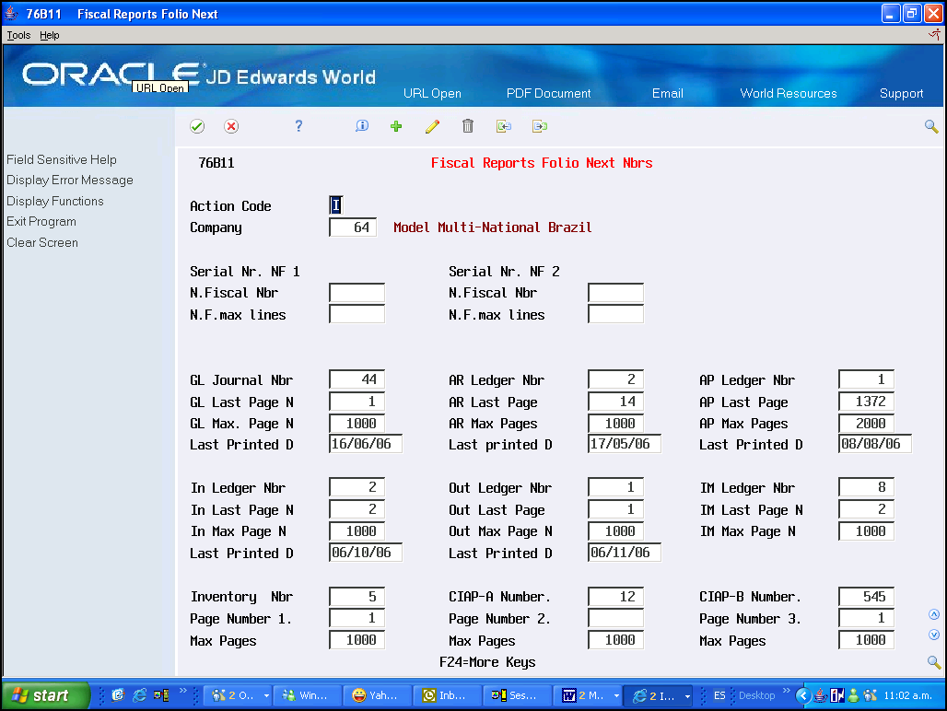Click the previous record arrow icon

click(504, 126)
